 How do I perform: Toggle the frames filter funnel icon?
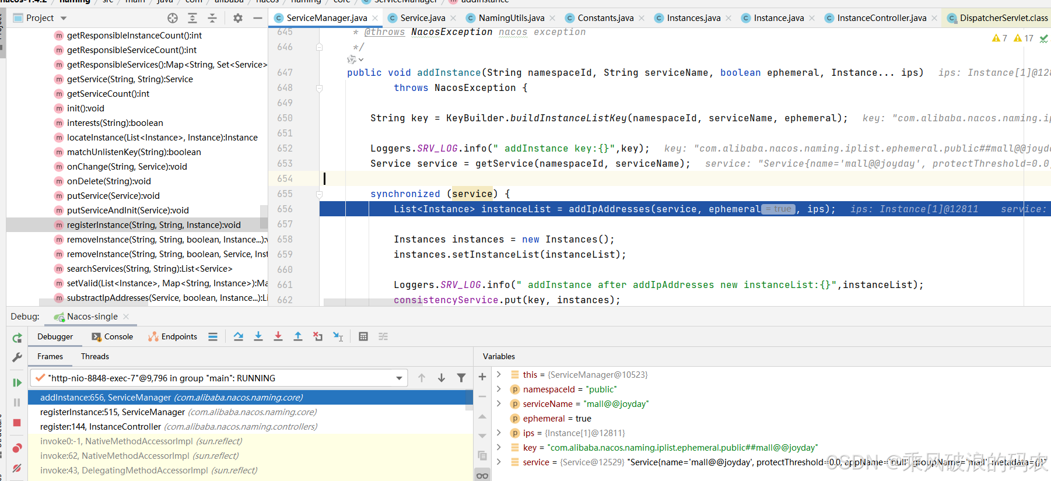461,378
